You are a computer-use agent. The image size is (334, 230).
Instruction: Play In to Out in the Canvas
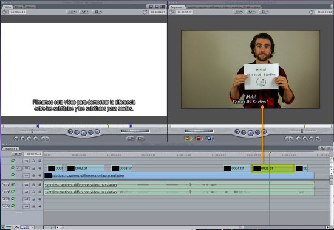pos(244,133)
